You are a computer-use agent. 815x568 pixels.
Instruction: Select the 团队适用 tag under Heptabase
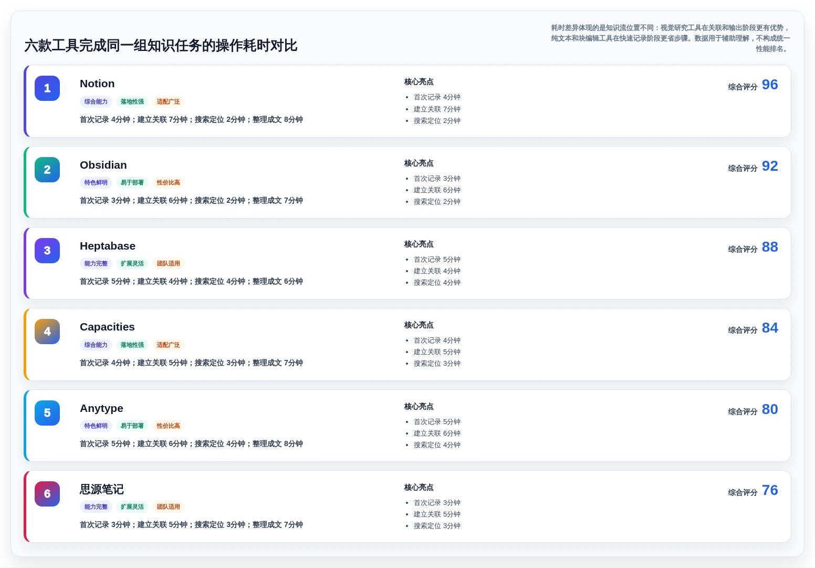[169, 264]
